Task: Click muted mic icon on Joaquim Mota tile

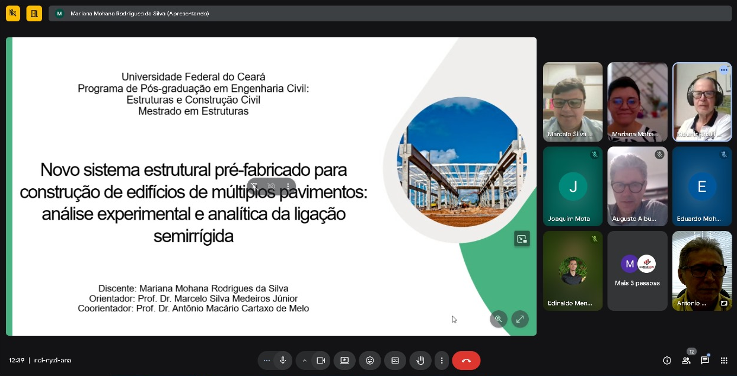Action: (594, 155)
